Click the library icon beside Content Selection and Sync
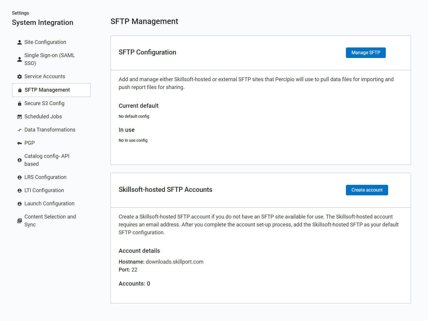This screenshot has height=321, width=428. [x=20, y=221]
